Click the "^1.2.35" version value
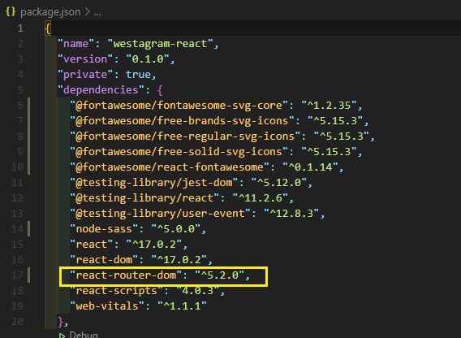 click(x=330, y=106)
